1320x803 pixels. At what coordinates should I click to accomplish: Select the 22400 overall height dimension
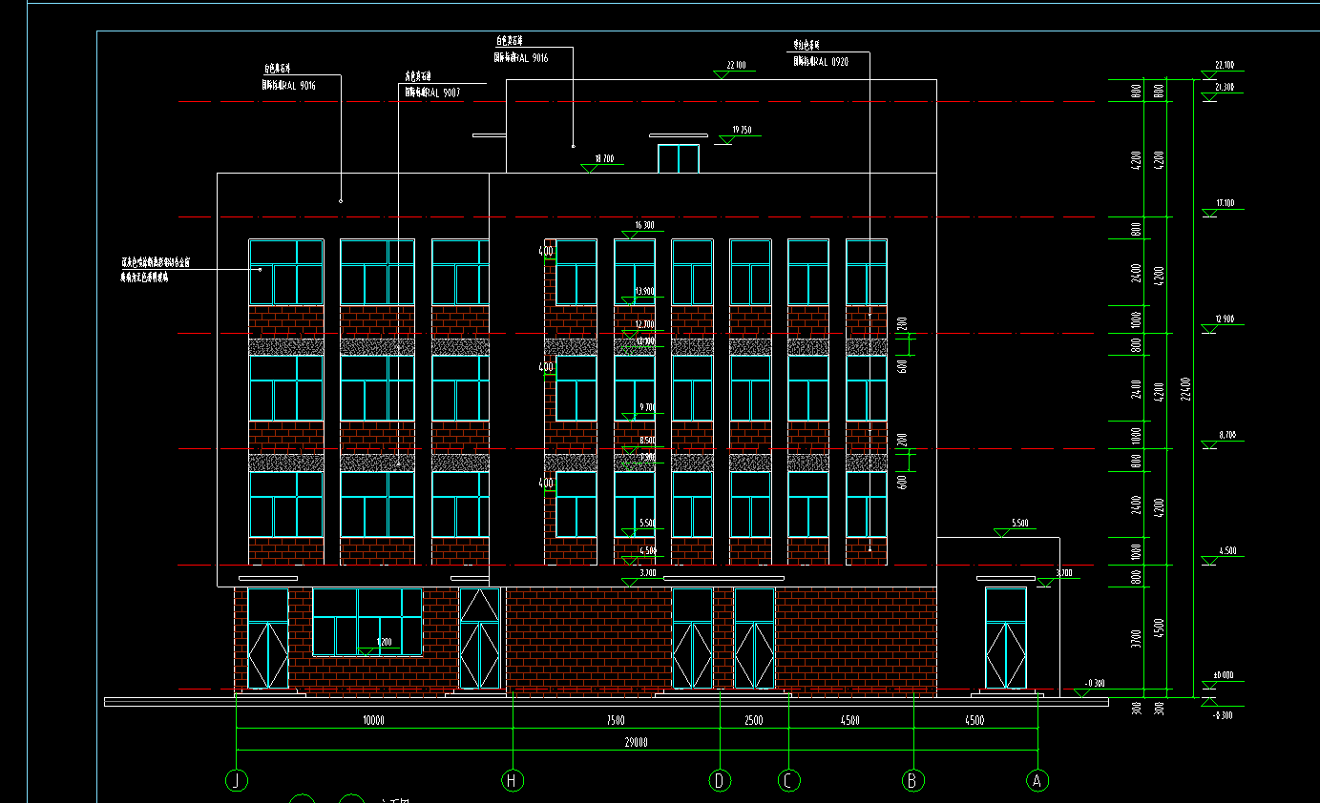click(1187, 389)
